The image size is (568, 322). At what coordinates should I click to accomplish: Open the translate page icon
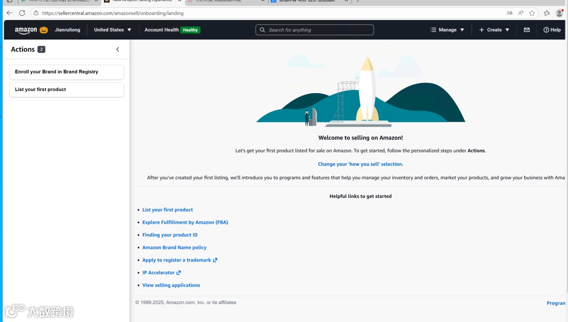(510, 13)
